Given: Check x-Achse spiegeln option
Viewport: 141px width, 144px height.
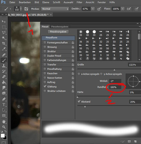Looking at the screenshot, I should coord(79,74).
